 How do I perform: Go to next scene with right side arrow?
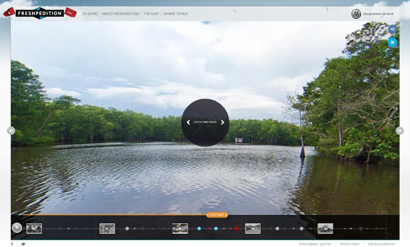point(400,131)
